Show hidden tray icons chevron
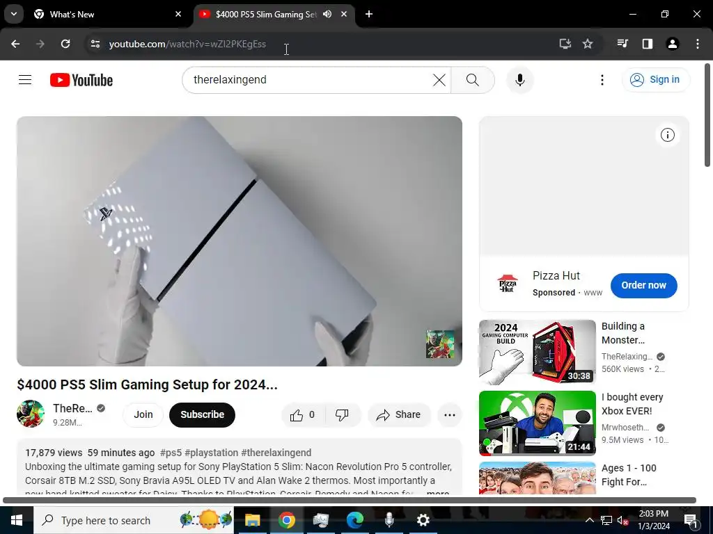 coord(589,520)
